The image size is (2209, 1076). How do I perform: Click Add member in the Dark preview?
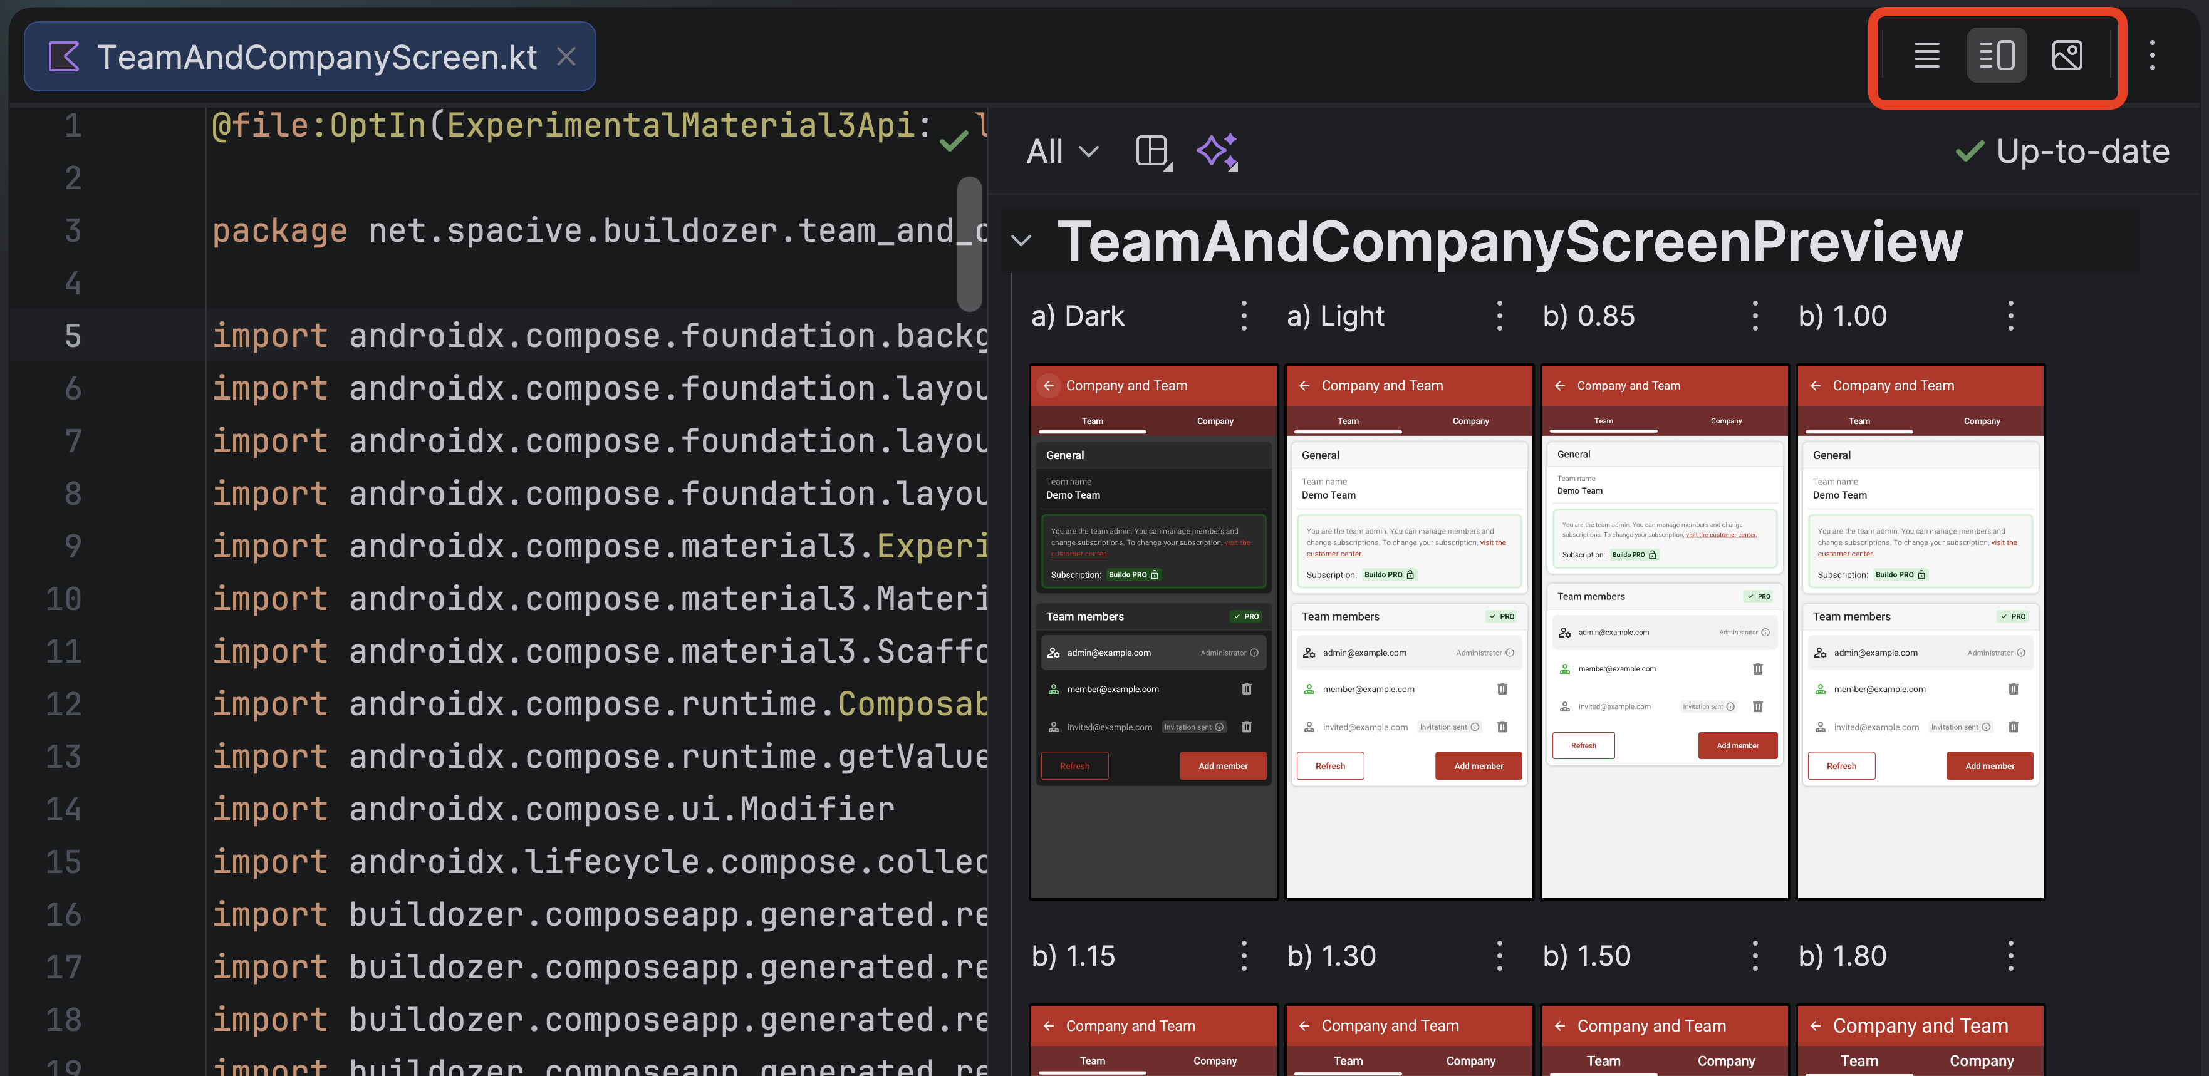click(x=1222, y=765)
